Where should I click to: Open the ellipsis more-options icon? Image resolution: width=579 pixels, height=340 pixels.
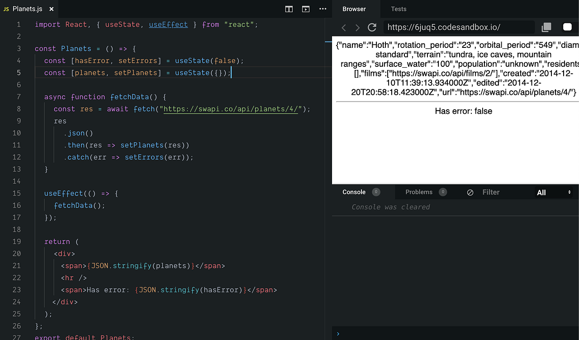(x=323, y=9)
